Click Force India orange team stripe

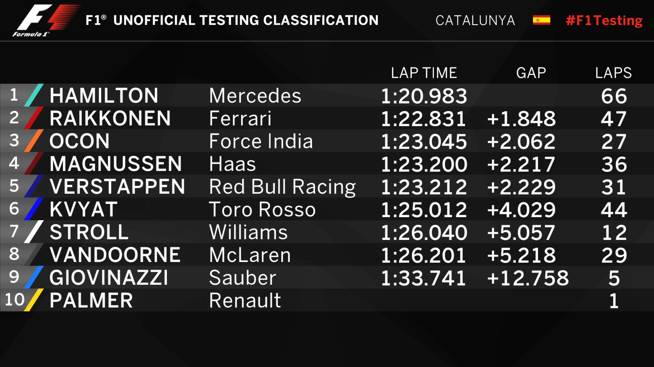pyautogui.click(x=34, y=141)
